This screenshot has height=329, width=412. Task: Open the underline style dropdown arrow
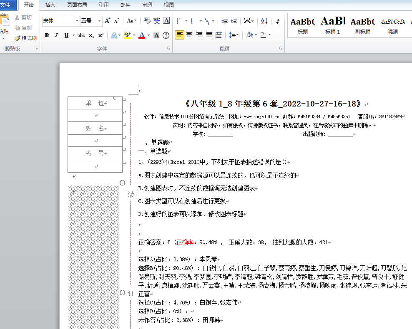(73, 35)
